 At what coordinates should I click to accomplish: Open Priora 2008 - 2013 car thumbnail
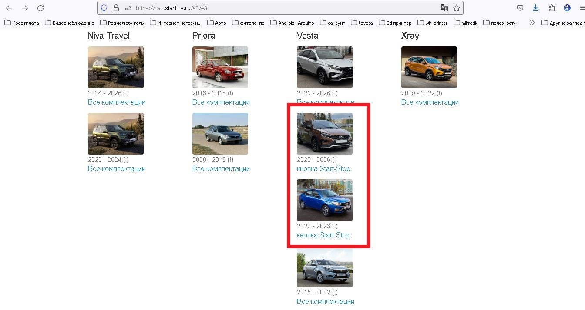point(220,134)
